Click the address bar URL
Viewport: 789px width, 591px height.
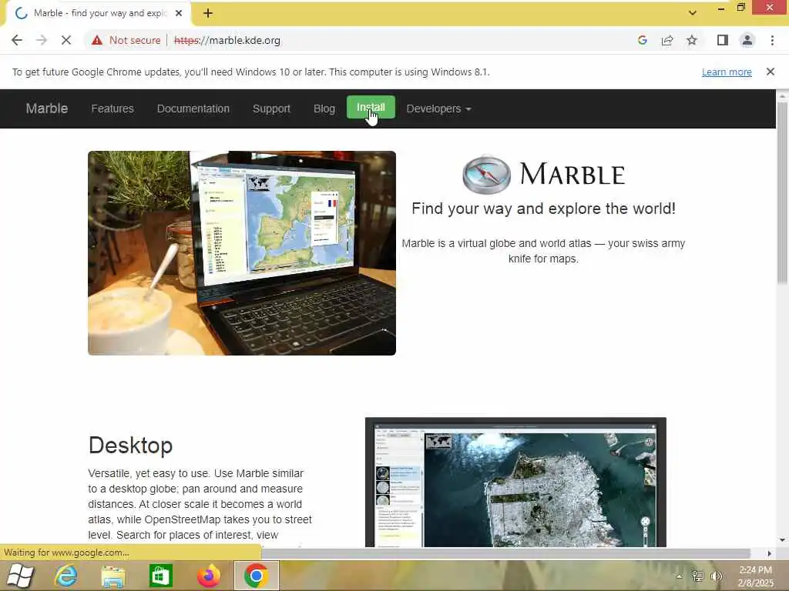(x=227, y=40)
